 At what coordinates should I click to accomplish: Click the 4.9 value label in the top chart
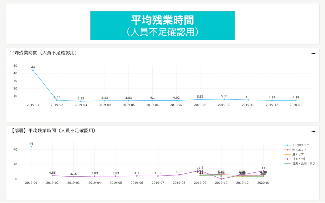pos(248,97)
